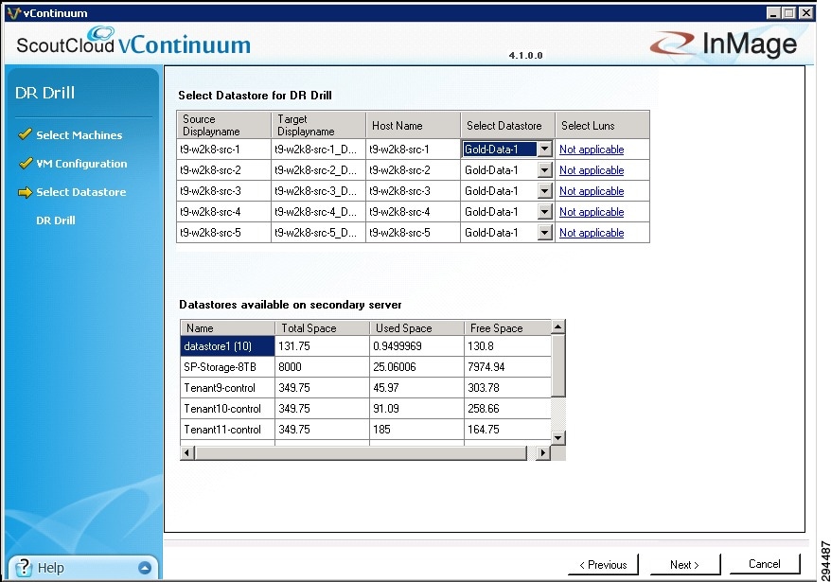This screenshot has height=582, width=831.
Task: Click the vertical scrollbar thumb of datastores list
Action: 558,365
